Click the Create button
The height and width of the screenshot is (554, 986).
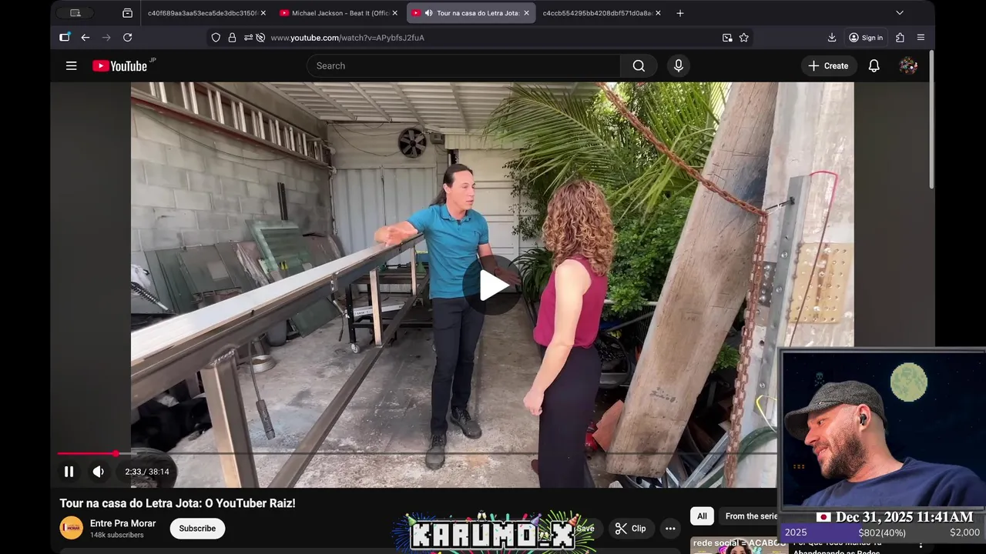828,66
